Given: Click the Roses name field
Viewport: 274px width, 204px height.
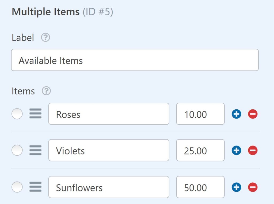Looking at the screenshot, I should point(108,114).
